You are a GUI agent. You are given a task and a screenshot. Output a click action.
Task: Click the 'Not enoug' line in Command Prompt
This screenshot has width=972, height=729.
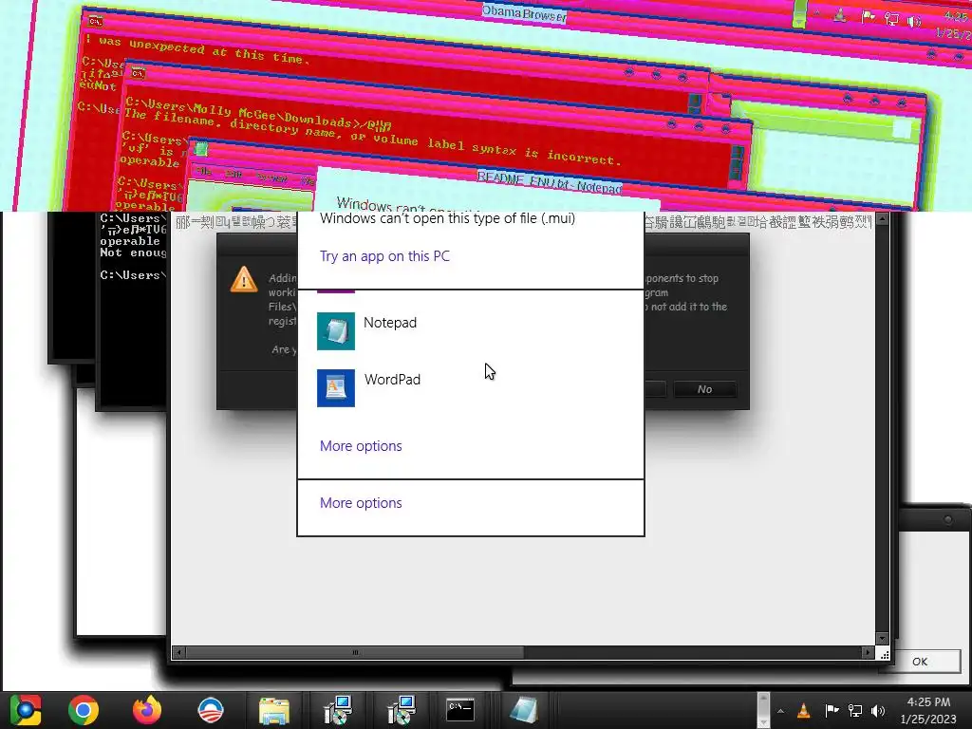click(133, 252)
